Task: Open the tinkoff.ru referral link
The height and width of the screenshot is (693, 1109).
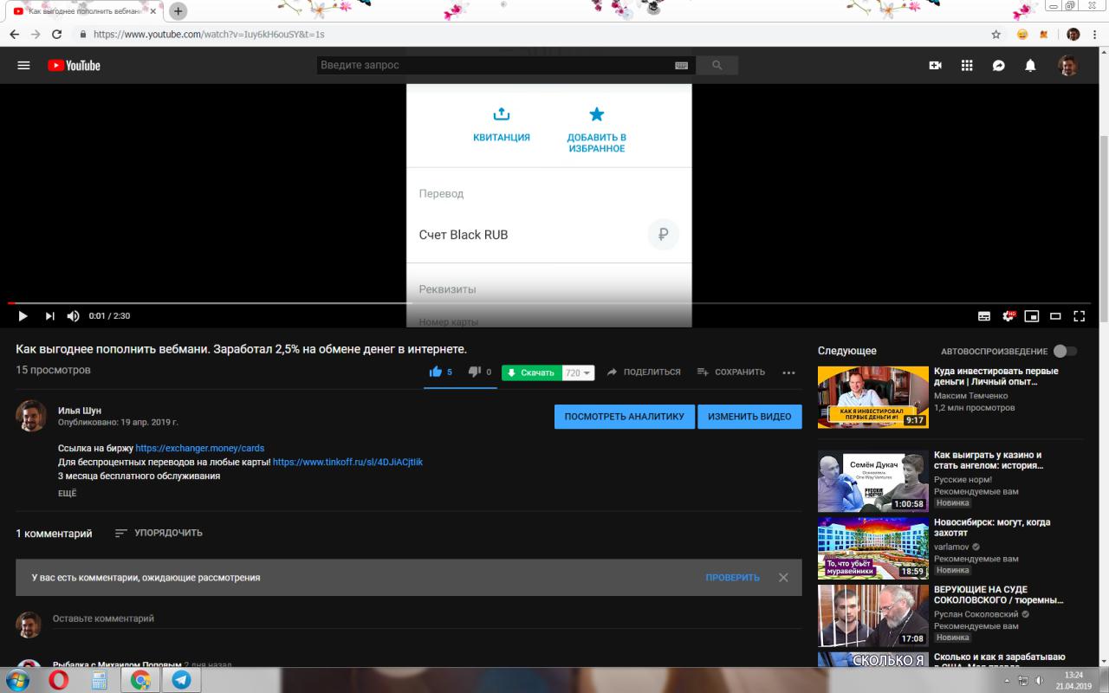Action: (x=347, y=462)
